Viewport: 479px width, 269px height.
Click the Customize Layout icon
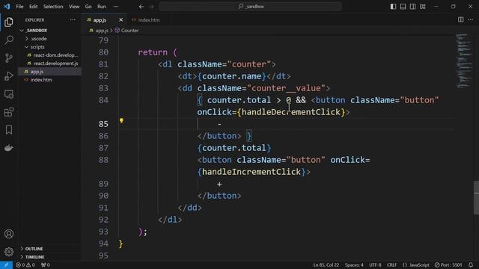pos(423,7)
